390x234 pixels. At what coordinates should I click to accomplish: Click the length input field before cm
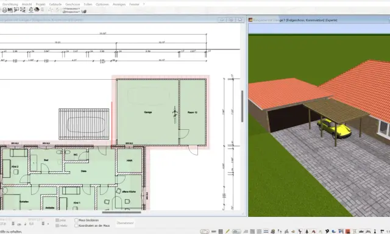(x=5, y=224)
